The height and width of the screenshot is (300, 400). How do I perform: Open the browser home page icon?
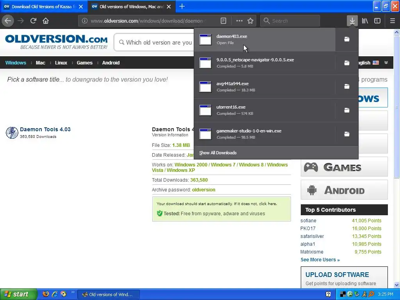coord(46,21)
